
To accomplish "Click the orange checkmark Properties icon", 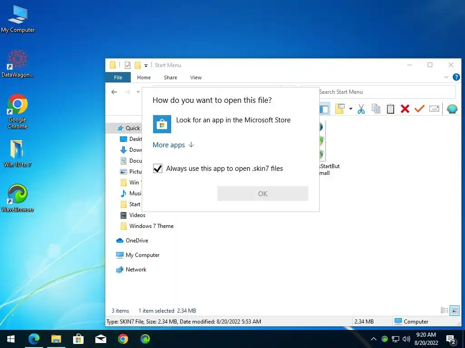I will (x=419, y=109).
